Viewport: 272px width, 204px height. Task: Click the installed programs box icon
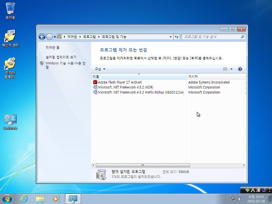[x=102, y=175]
